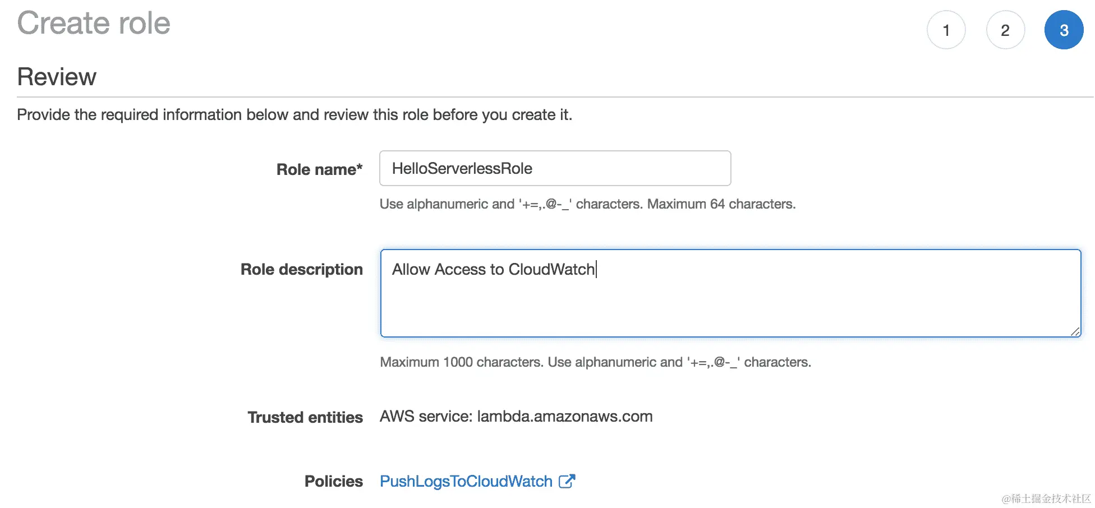The width and height of the screenshot is (1095, 508).
Task: Click the 'Provide the required information' instruction text
Action: (295, 115)
